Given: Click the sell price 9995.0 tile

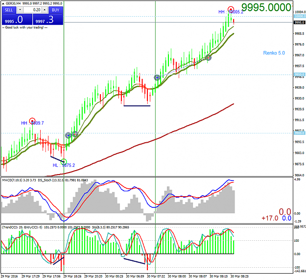Looking at the screenshot, I should tap(17, 20).
